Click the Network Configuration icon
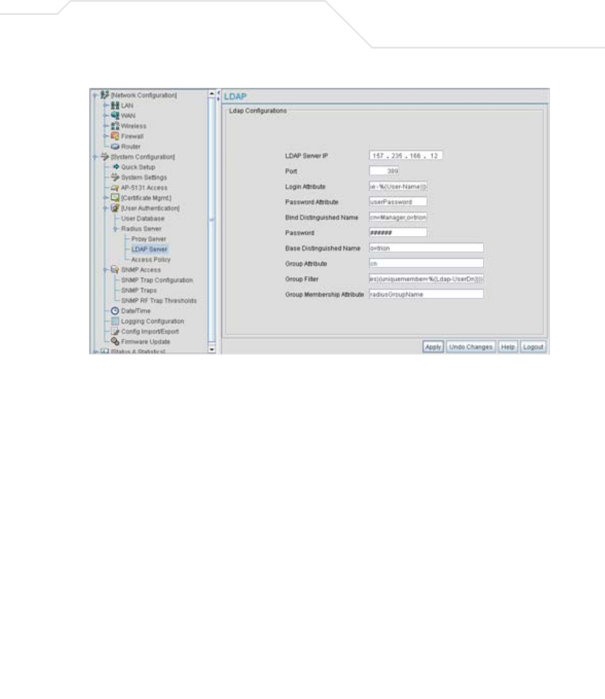This screenshot has width=605, height=699. pos(105,95)
